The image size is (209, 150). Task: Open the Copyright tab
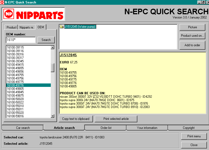coord(189,128)
